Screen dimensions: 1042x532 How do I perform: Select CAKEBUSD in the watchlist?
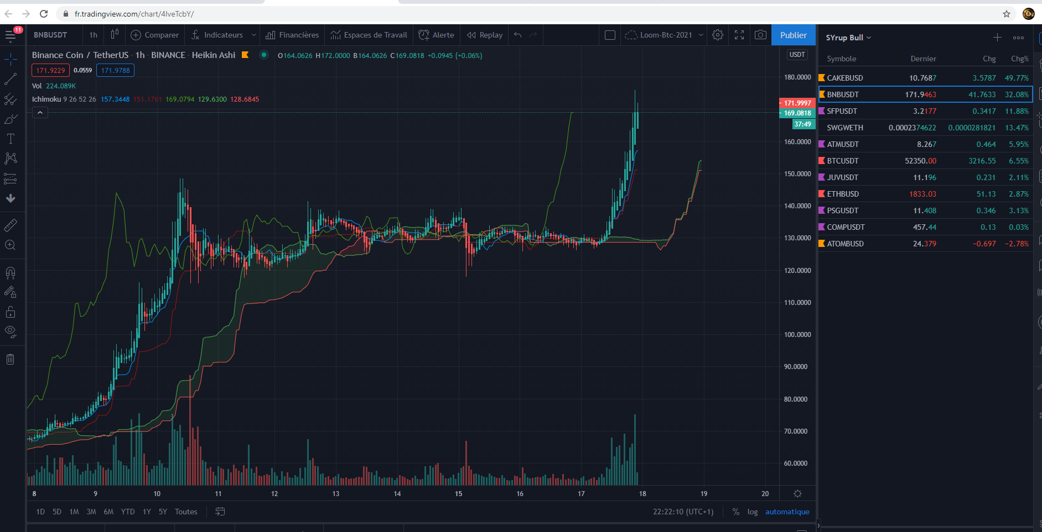[x=925, y=78]
